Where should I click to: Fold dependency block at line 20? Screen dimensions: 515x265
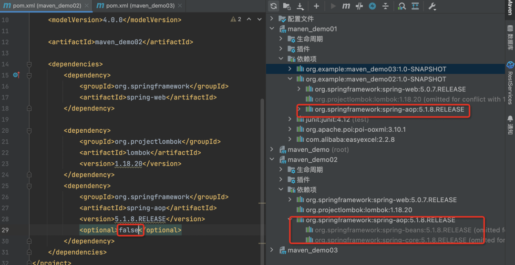point(29,131)
